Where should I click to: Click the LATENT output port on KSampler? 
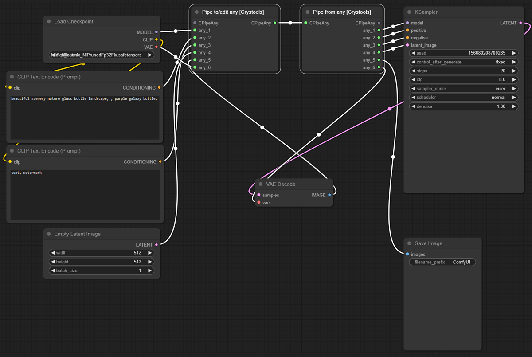click(x=520, y=23)
